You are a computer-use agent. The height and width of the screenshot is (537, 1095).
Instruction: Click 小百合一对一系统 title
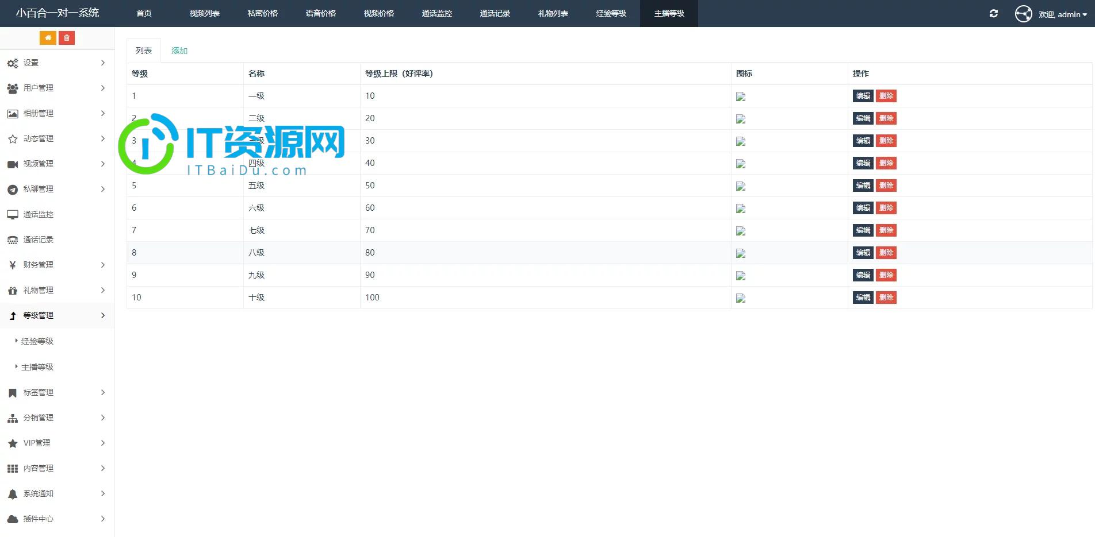click(58, 13)
